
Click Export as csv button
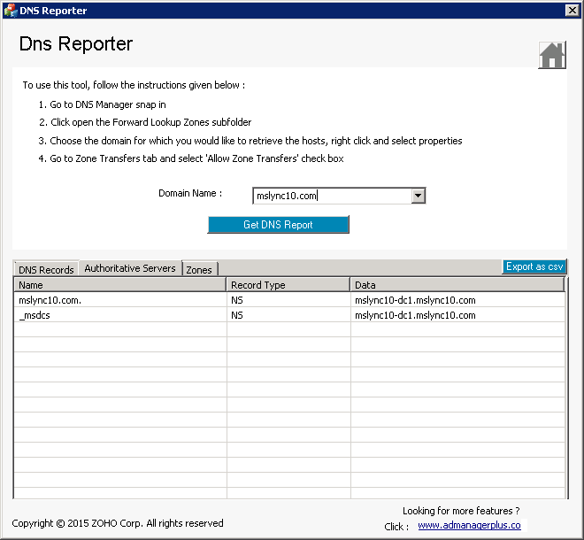click(x=534, y=266)
